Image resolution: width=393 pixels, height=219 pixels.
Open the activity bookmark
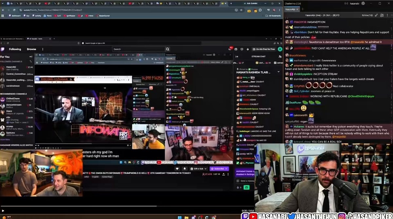click(x=37, y=16)
